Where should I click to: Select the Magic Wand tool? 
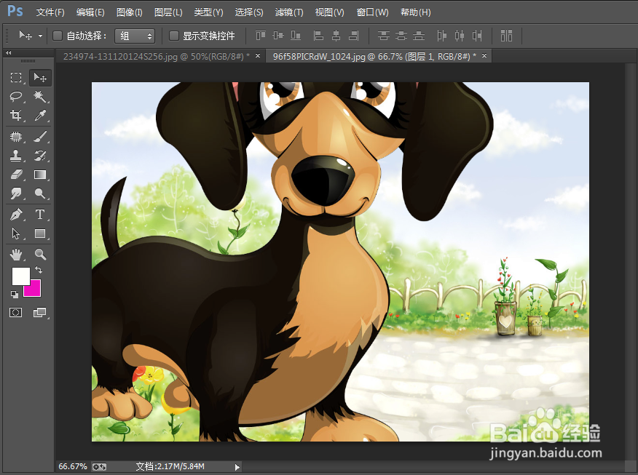(40, 96)
